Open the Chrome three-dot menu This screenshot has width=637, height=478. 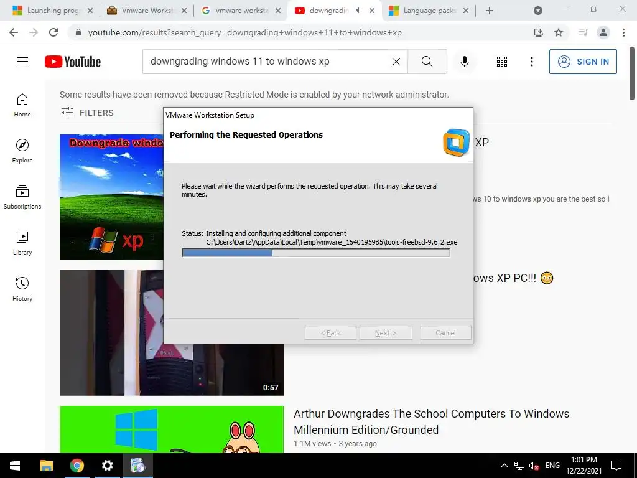tap(623, 32)
